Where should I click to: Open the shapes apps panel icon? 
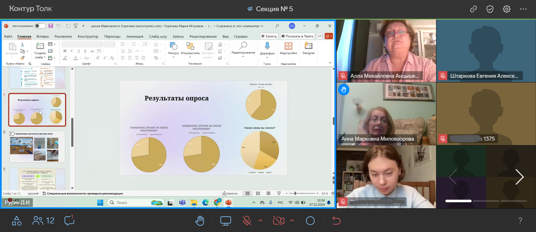(17, 221)
